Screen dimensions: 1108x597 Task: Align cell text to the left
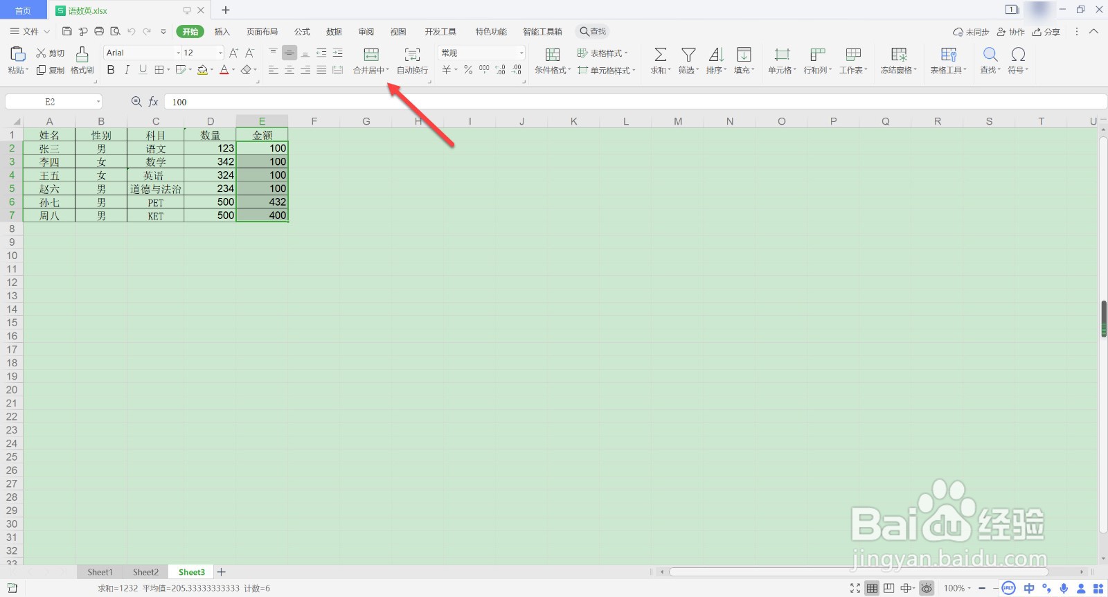click(x=273, y=70)
